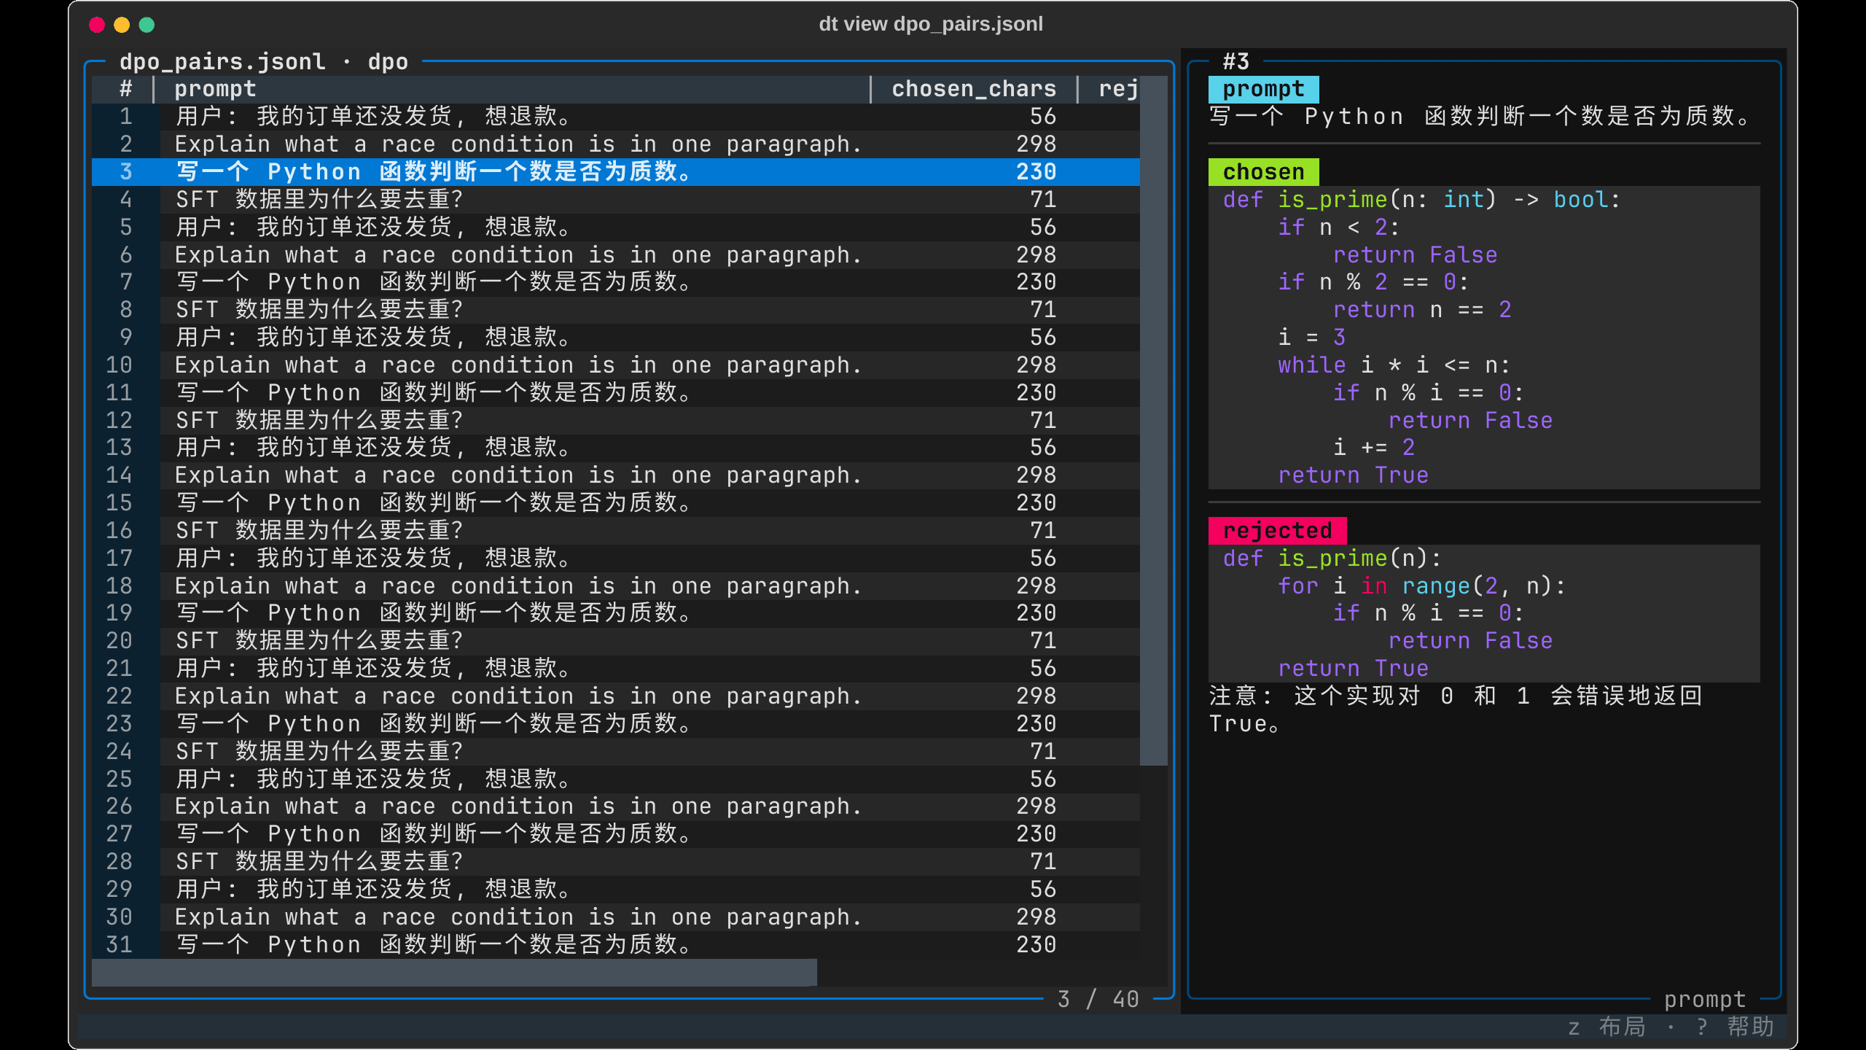Click the dpo_pairs.jsonl · dpo panel title
Viewport: 1866px width, 1050px height.
pos(264,61)
